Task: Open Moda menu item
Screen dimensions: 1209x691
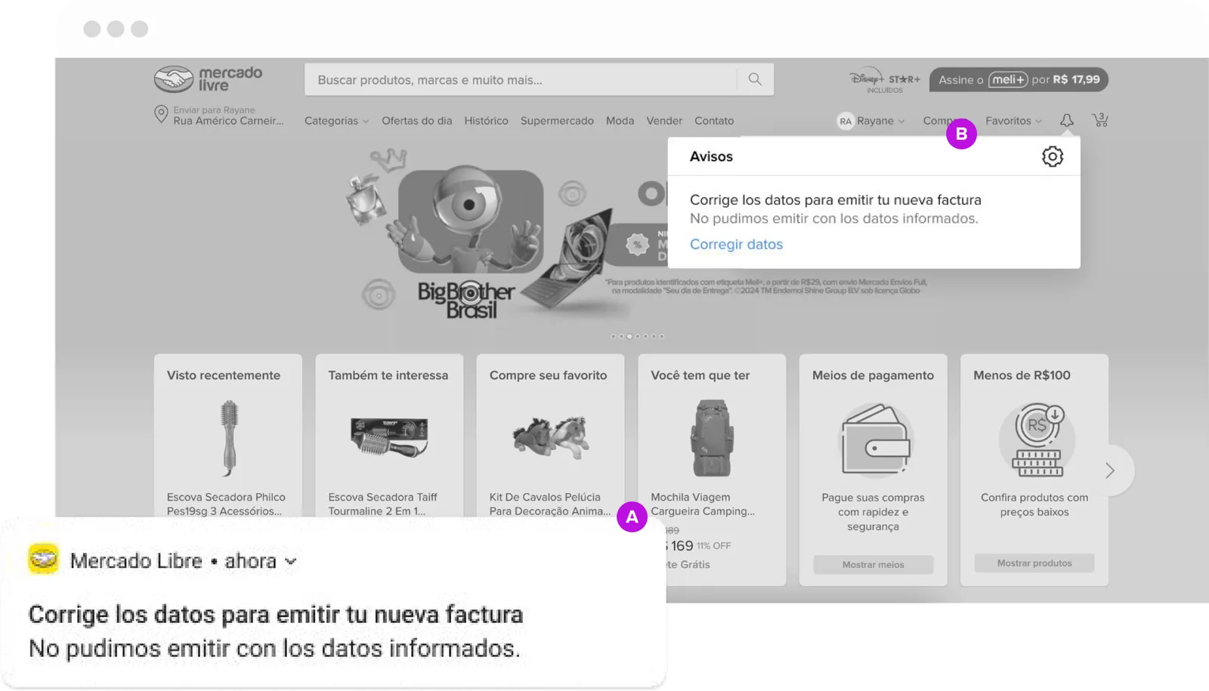Action: point(620,121)
